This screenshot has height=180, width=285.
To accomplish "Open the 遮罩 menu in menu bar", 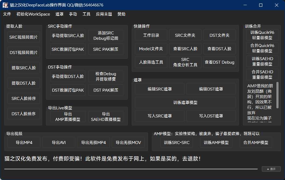I will pyautogui.click(x=60, y=14).
